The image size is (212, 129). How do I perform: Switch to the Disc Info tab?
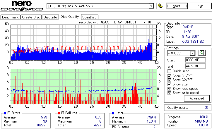50,17
